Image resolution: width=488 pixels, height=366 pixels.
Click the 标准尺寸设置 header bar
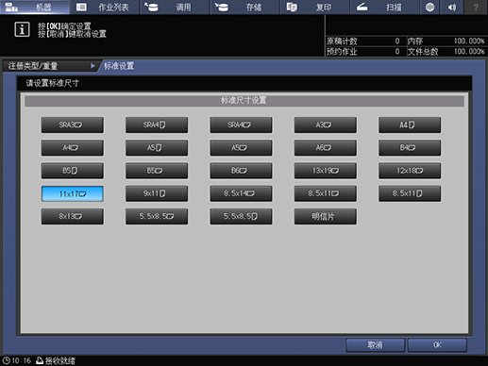tap(244, 101)
